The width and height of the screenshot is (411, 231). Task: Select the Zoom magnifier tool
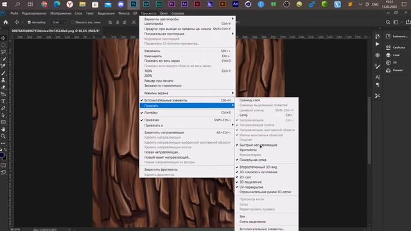coord(3,136)
